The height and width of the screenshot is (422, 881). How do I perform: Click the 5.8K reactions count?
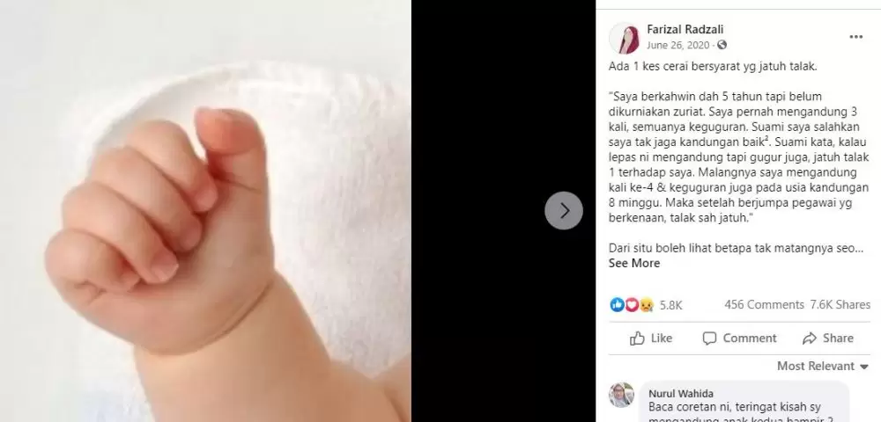click(670, 305)
